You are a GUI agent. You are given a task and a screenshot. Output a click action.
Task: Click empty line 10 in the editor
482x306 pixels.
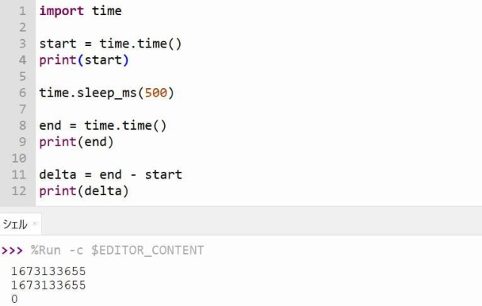[x=258, y=158]
